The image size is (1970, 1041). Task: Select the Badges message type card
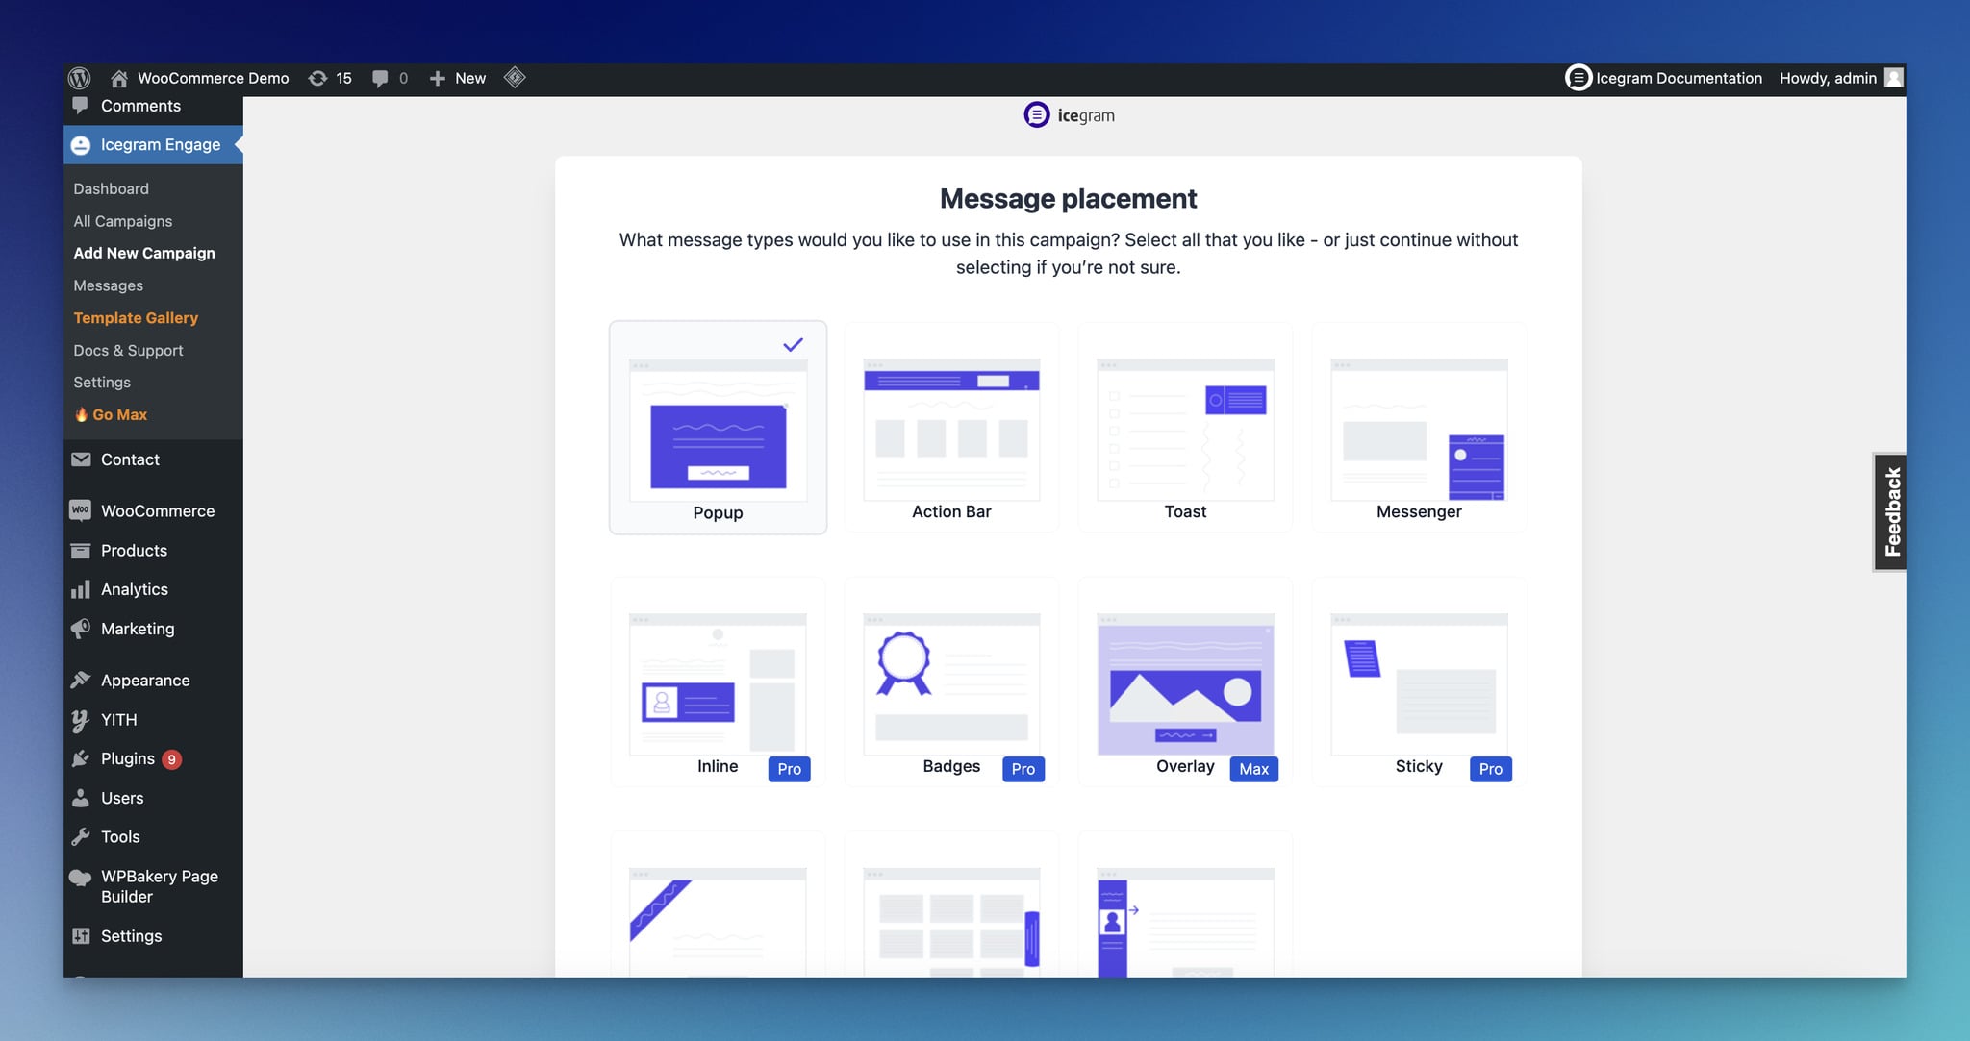951,682
